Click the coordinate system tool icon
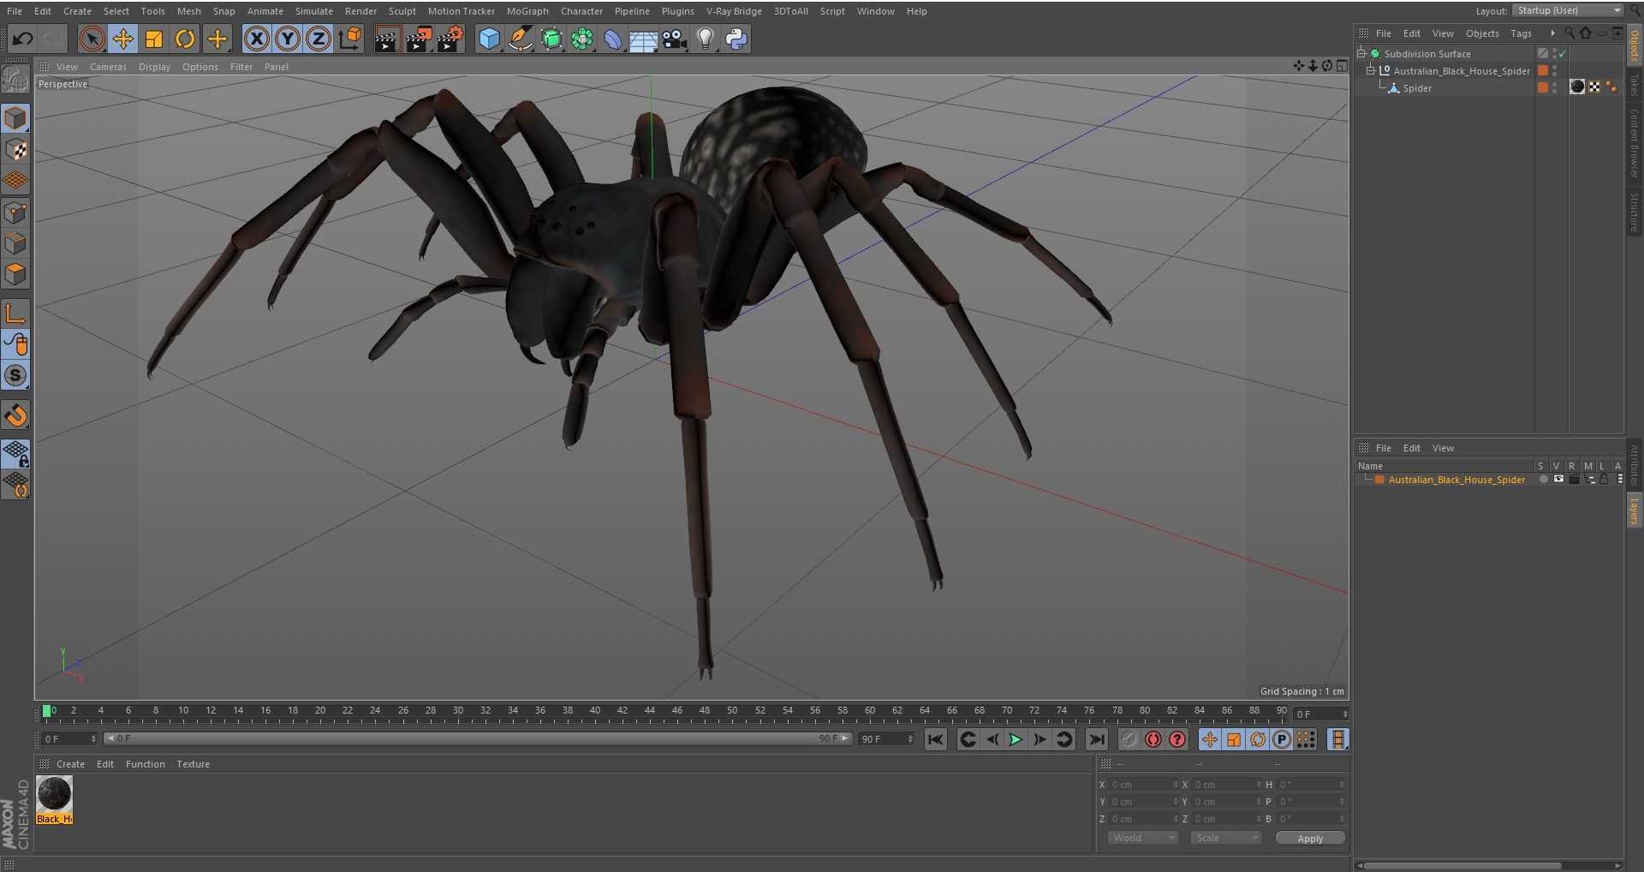The image size is (1644, 872). click(x=350, y=39)
